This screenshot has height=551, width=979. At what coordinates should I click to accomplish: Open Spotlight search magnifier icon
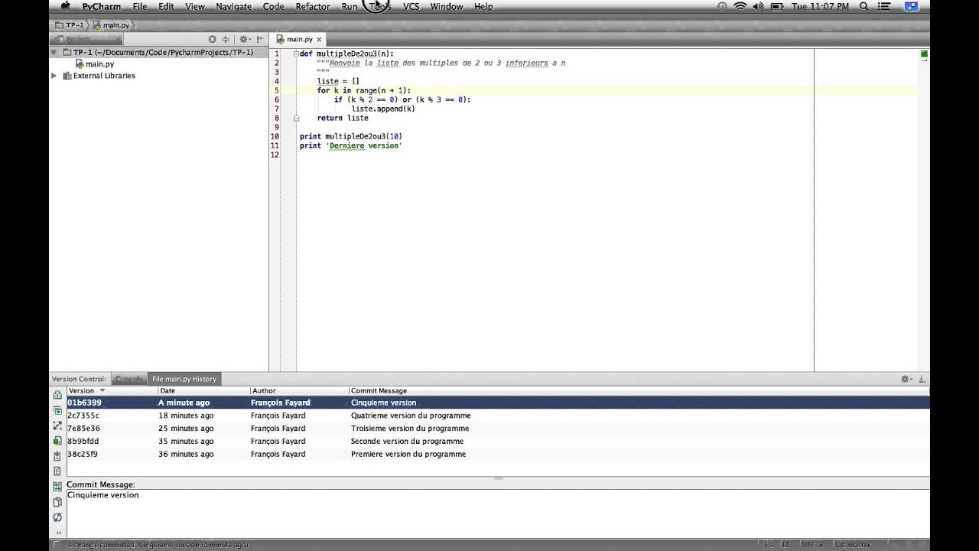864,6
